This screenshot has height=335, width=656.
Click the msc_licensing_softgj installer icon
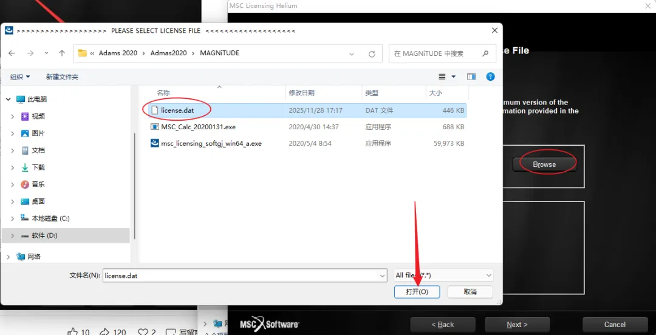tap(155, 143)
